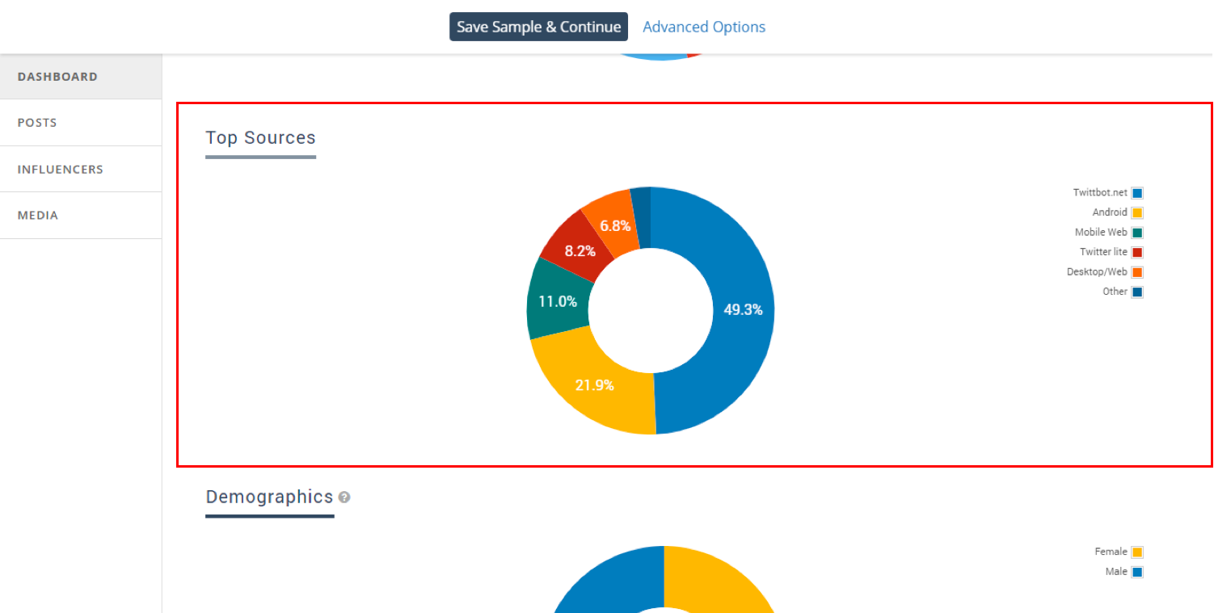Click the Demographics heading text
1214x613 pixels.
click(x=269, y=497)
